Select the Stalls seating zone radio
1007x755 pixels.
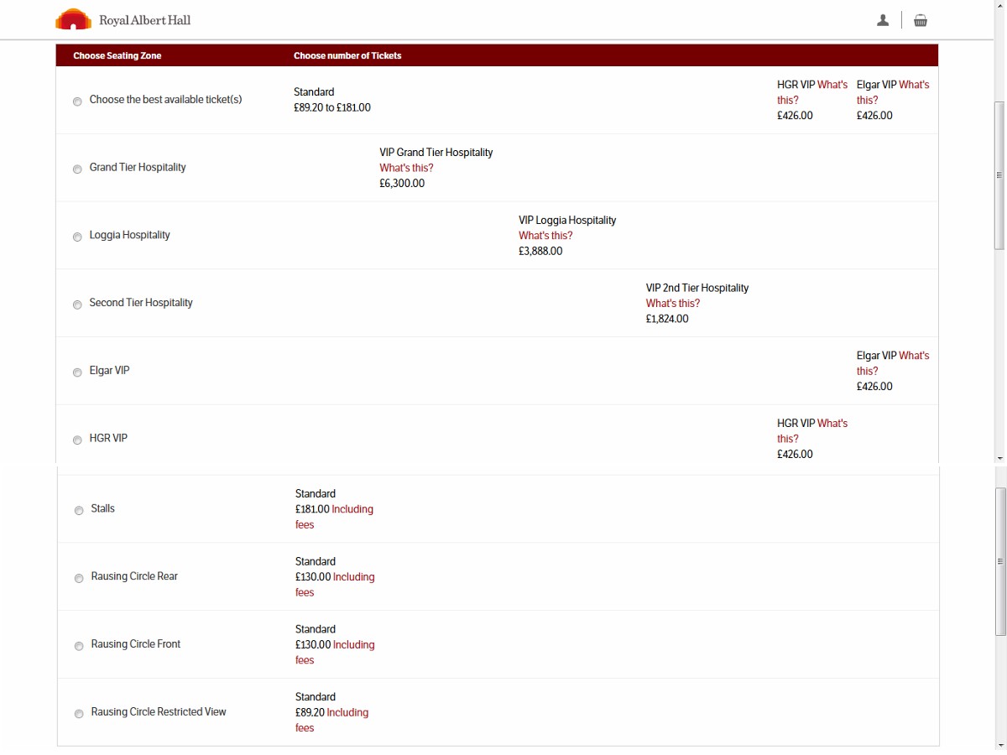pyautogui.click(x=79, y=510)
